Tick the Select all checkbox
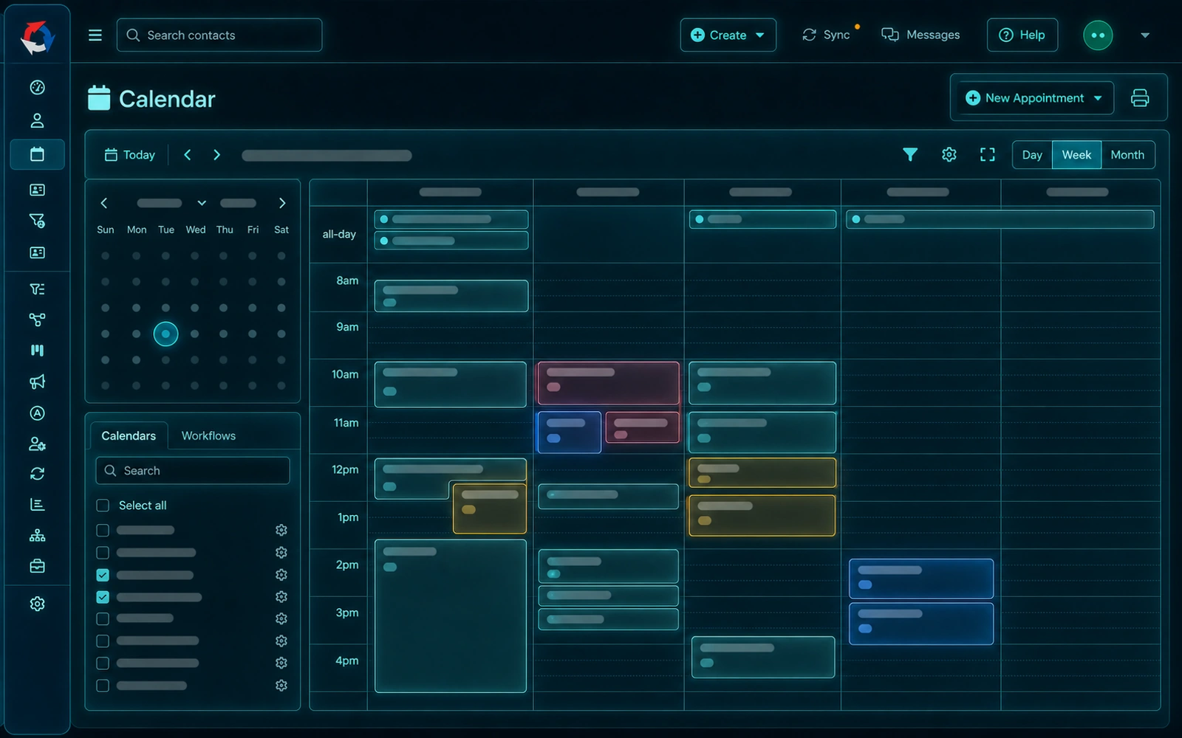Viewport: 1182px width, 738px height. tap(103, 506)
